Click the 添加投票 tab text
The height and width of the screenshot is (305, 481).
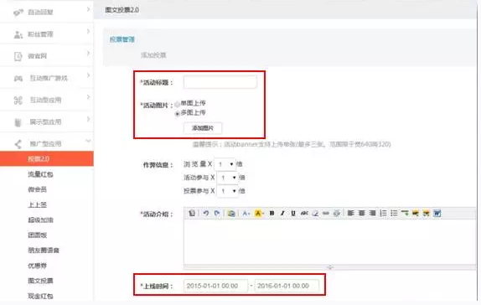(153, 55)
